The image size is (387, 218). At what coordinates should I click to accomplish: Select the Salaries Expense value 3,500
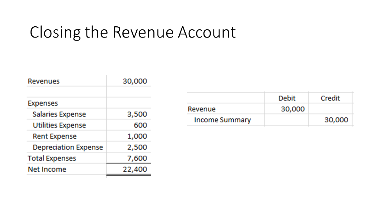pos(137,114)
